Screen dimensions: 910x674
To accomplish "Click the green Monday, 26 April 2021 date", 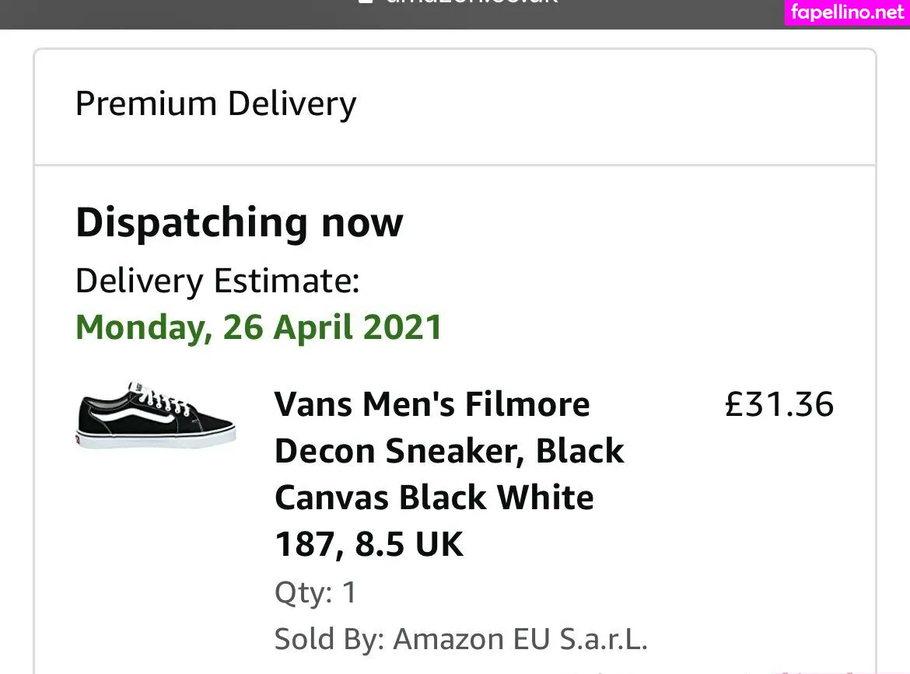I will (258, 327).
